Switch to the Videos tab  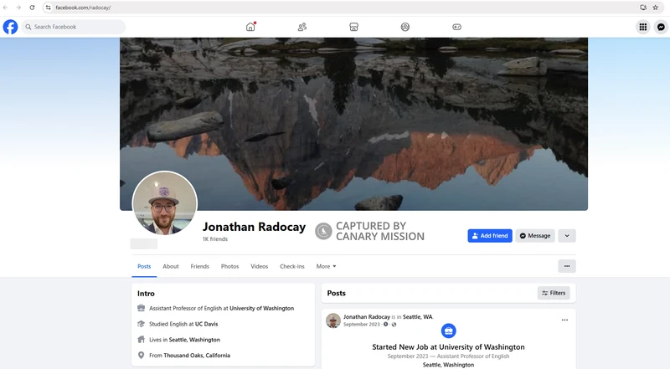click(x=259, y=266)
